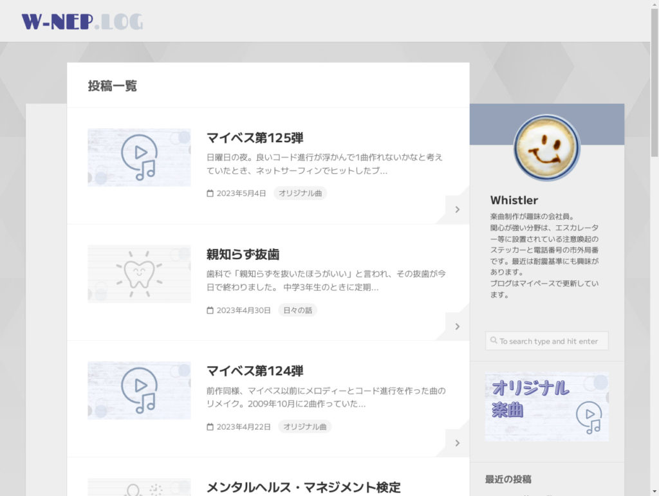Click the arrow chevron for マイベス第124弾
Screen dimensions: 659x496
[457, 443]
